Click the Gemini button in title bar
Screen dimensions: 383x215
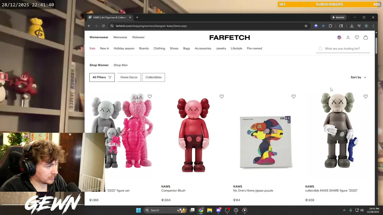pyautogui.click(x=338, y=17)
